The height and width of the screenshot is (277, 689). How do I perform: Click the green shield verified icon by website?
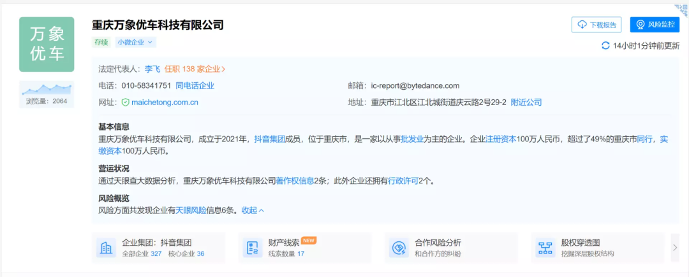coord(125,103)
